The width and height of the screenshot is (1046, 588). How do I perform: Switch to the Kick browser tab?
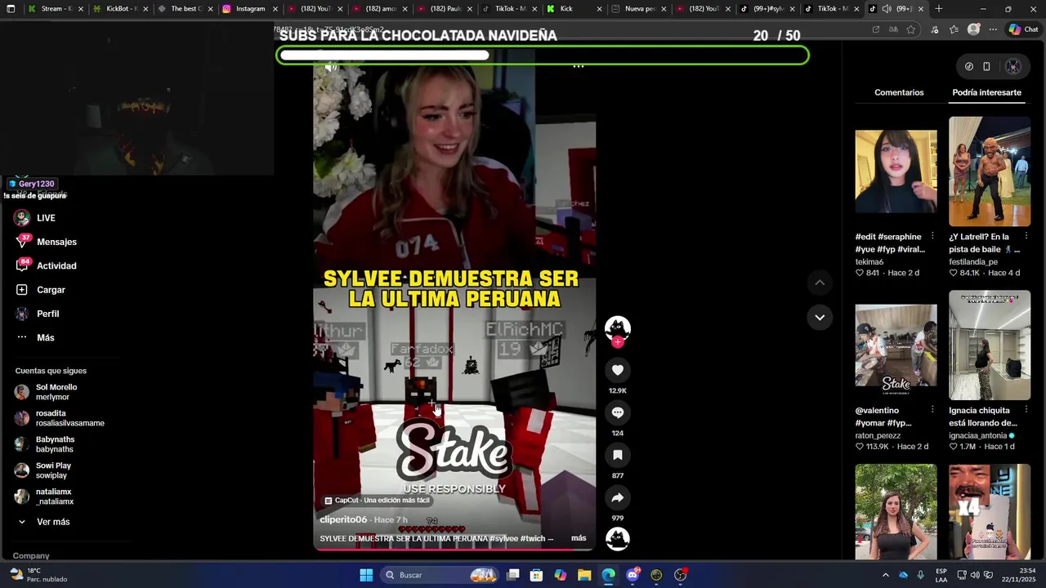pyautogui.click(x=574, y=9)
